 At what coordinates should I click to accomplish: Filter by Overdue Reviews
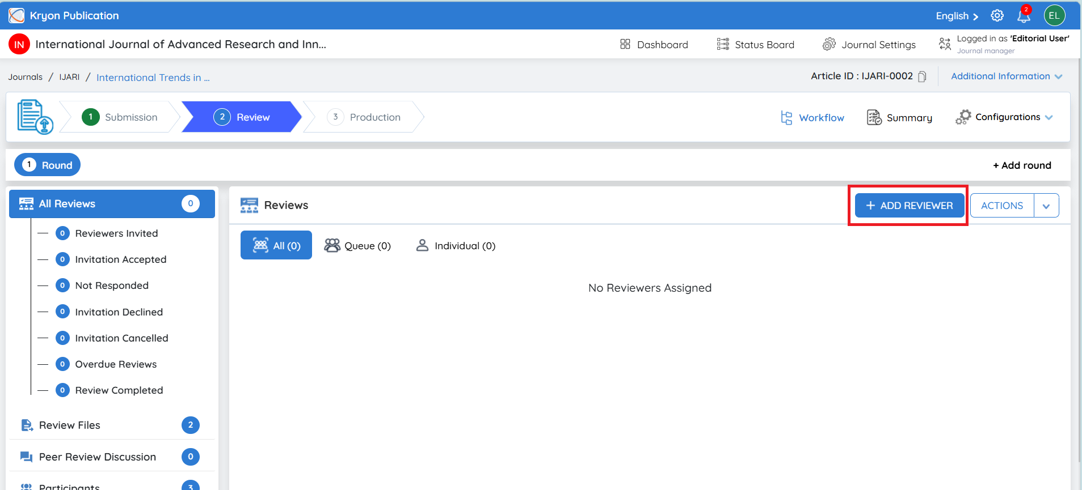(x=107, y=364)
